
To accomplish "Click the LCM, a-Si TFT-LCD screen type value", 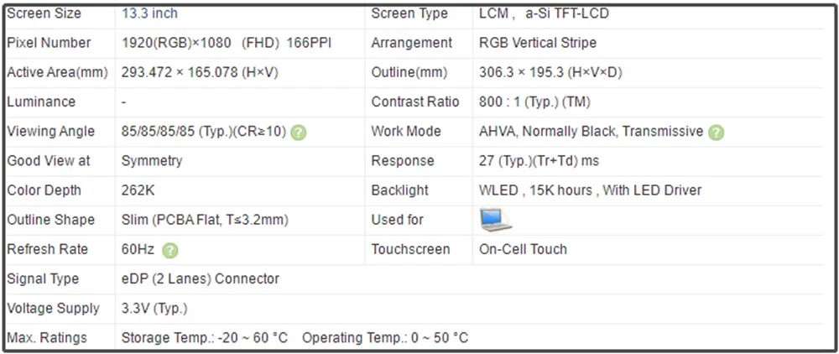I will (544, 13).
